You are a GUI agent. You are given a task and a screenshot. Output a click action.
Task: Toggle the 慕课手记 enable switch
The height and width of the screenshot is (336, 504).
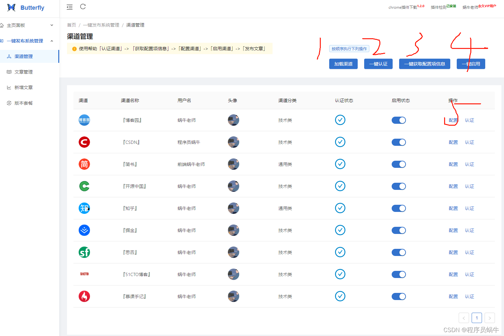(x=398, y=296)
